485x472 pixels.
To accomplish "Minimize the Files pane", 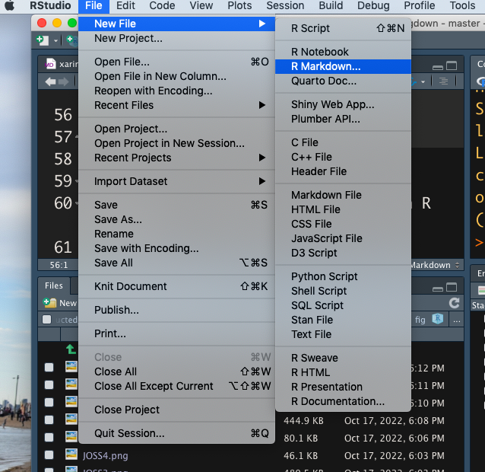I will pos(437,289).
